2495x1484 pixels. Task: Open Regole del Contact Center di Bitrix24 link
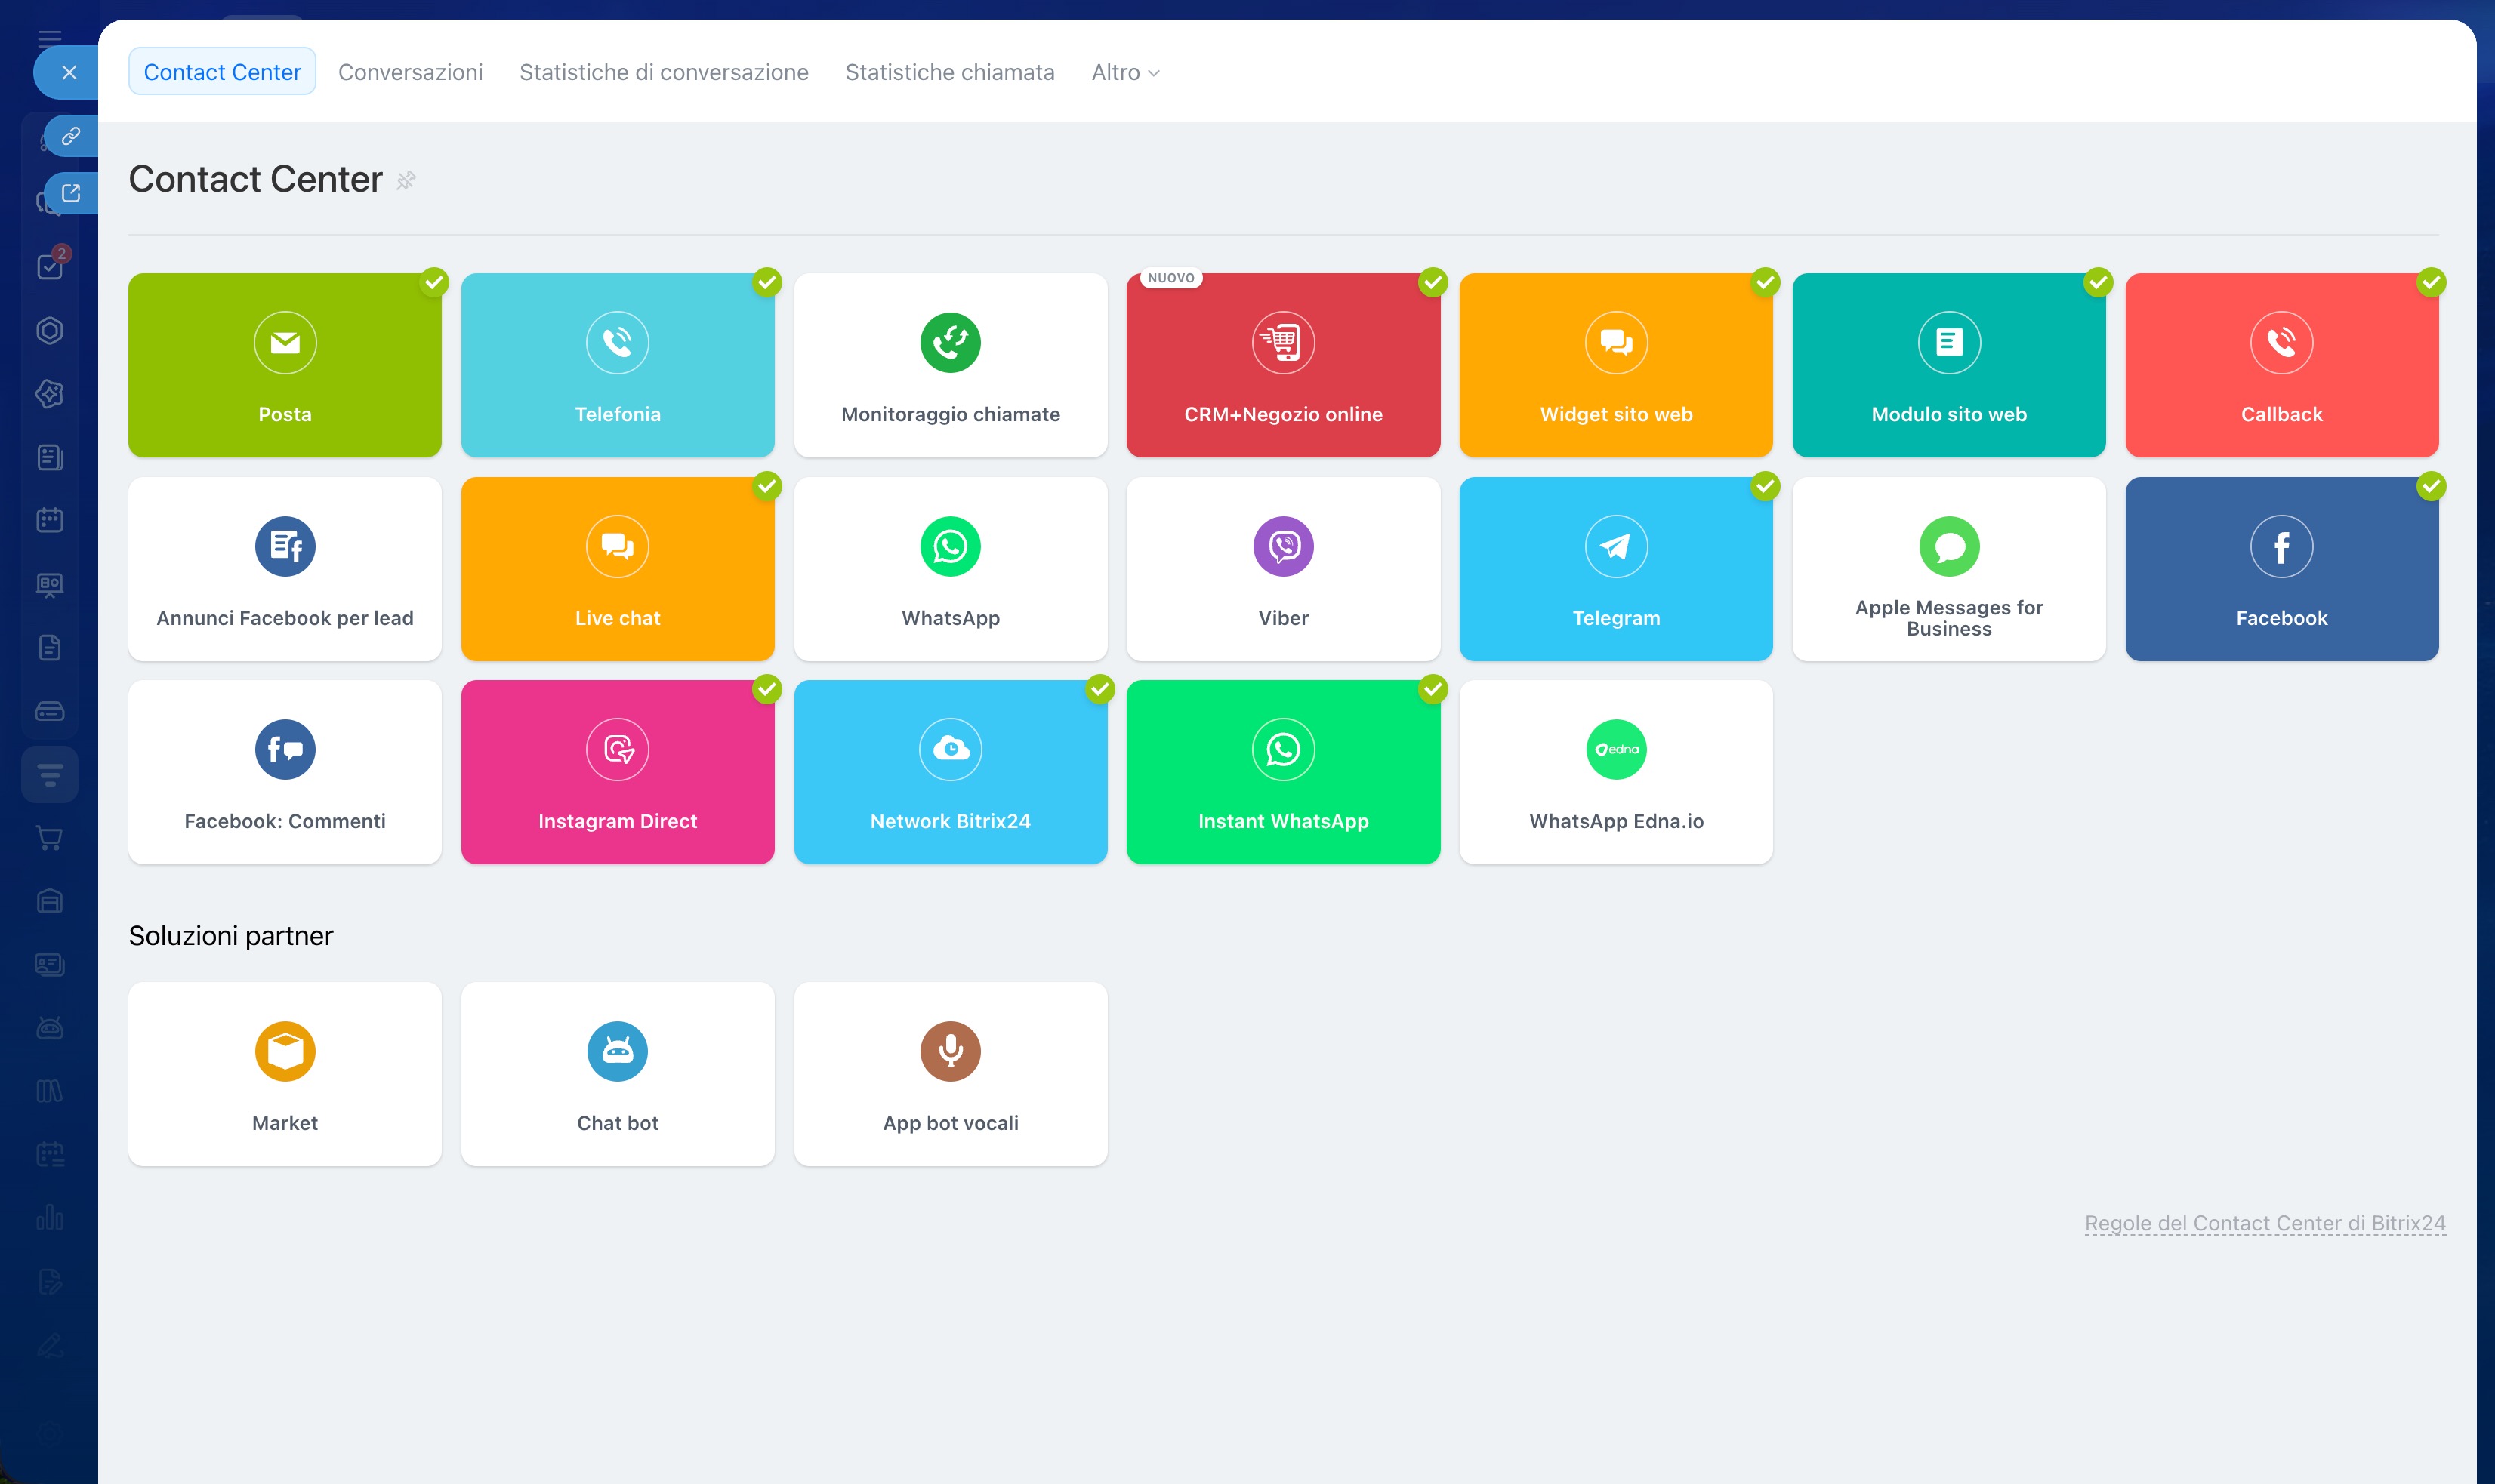click(2265, 1223)
